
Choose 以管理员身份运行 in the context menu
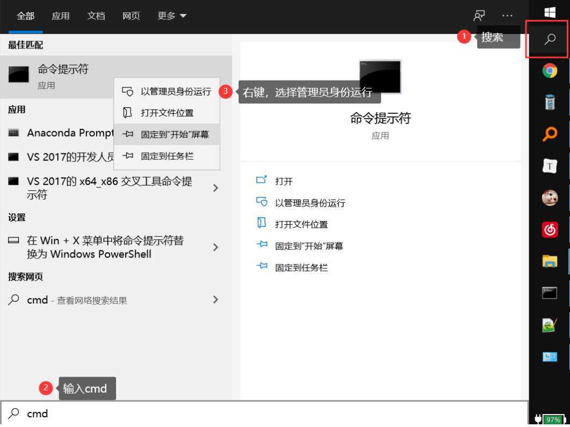[167, 91]
